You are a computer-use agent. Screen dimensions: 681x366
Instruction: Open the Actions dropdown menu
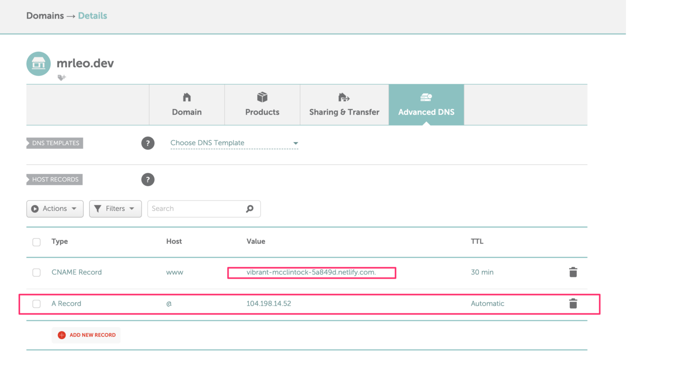pos(55,209)
